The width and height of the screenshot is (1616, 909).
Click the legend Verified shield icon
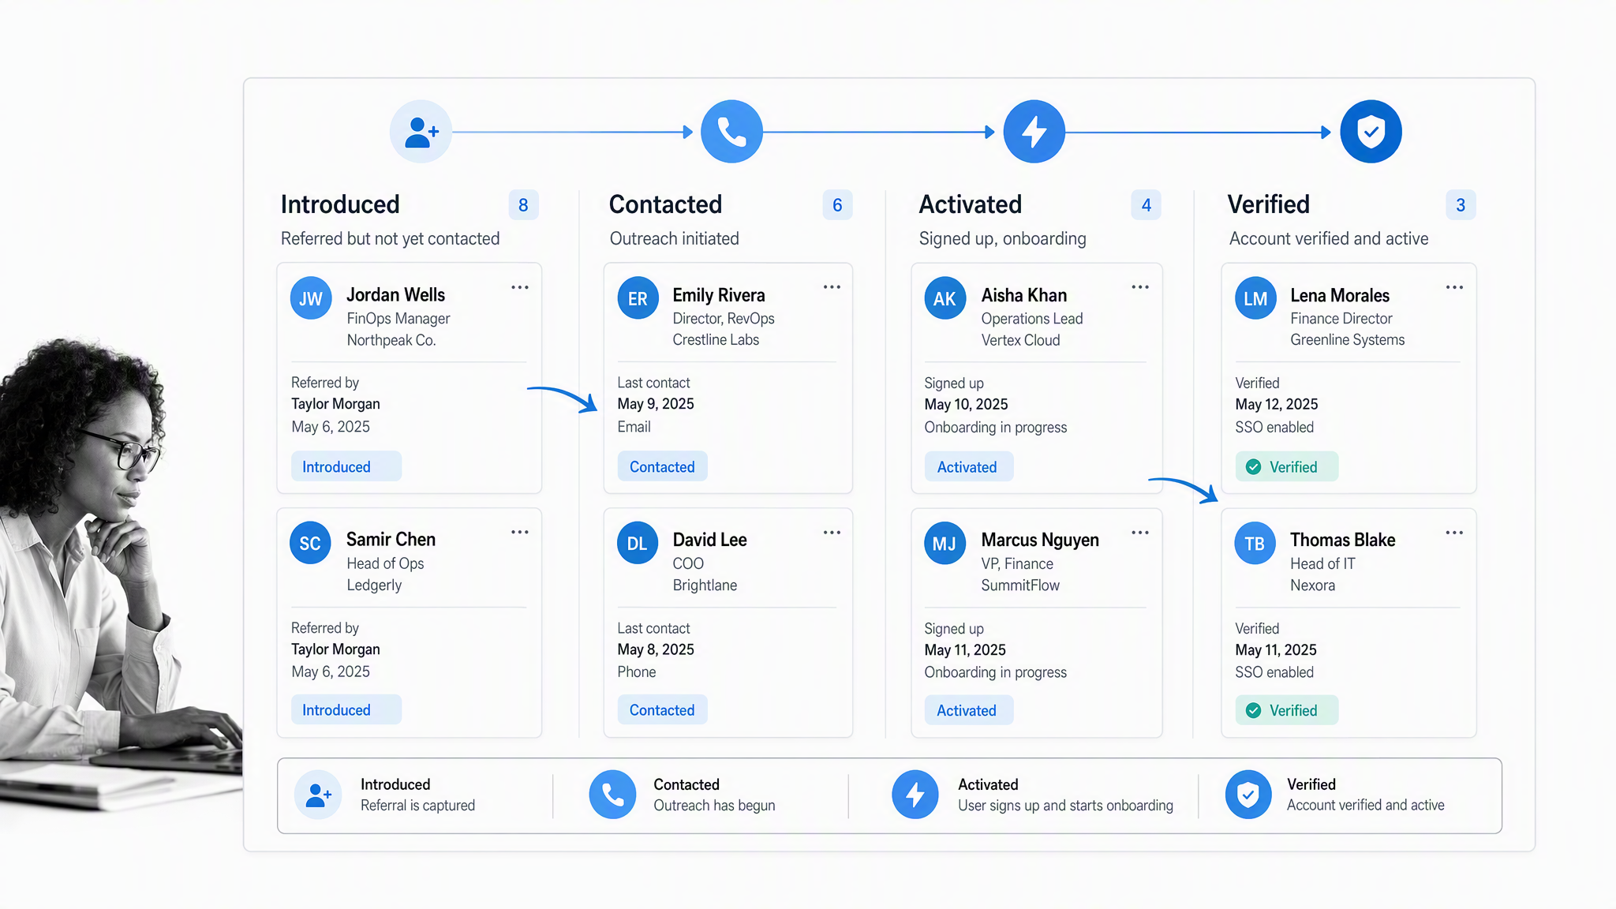click(1248, 795)
